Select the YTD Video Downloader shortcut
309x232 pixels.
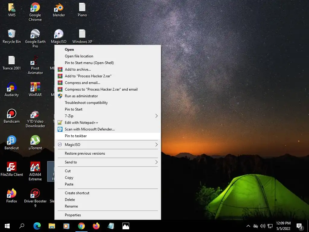tap(35, 118)
